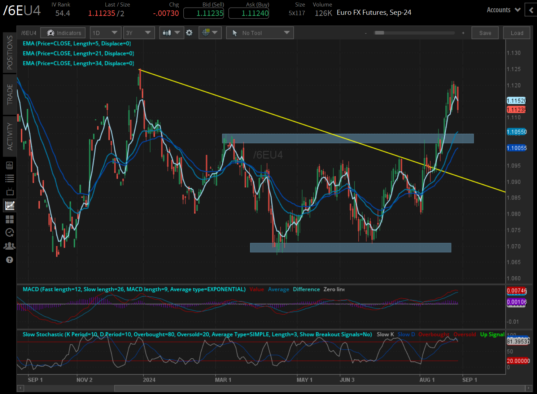This screenshot has width=537, height=394.
Task: Open the four-tile grid layout icon
Action: pos(10,219)
